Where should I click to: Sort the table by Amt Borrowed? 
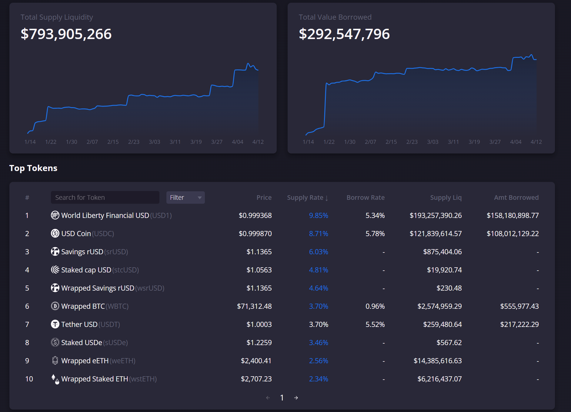tap(516, 198)
